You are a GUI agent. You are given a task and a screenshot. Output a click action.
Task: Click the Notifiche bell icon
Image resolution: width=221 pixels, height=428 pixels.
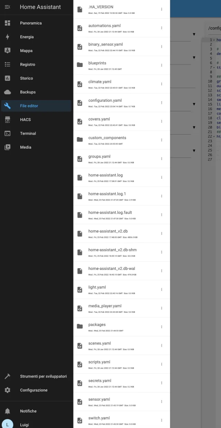point(7,411)
